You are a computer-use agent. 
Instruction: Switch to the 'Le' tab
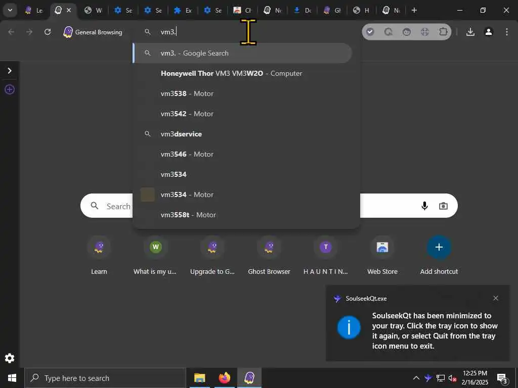click(34, 10)
